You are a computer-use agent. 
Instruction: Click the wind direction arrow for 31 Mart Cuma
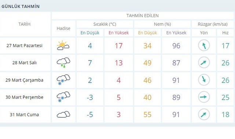[x=204, y=114]
